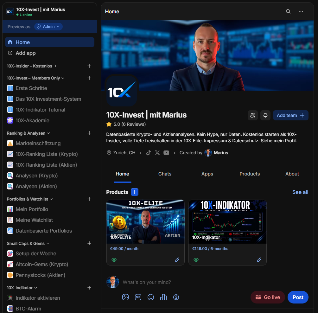Viewport: 318px width, 313px height.
Task: Open Altcoin-Gems (Krypto)
Action: (50, 264)
